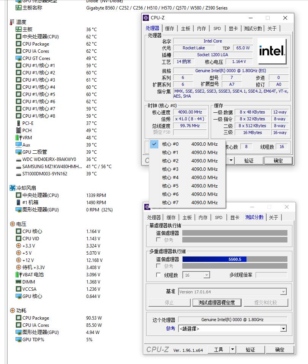Click the VCCSA 1.236 V row
The image size is (308, 364).
[58, 289]
